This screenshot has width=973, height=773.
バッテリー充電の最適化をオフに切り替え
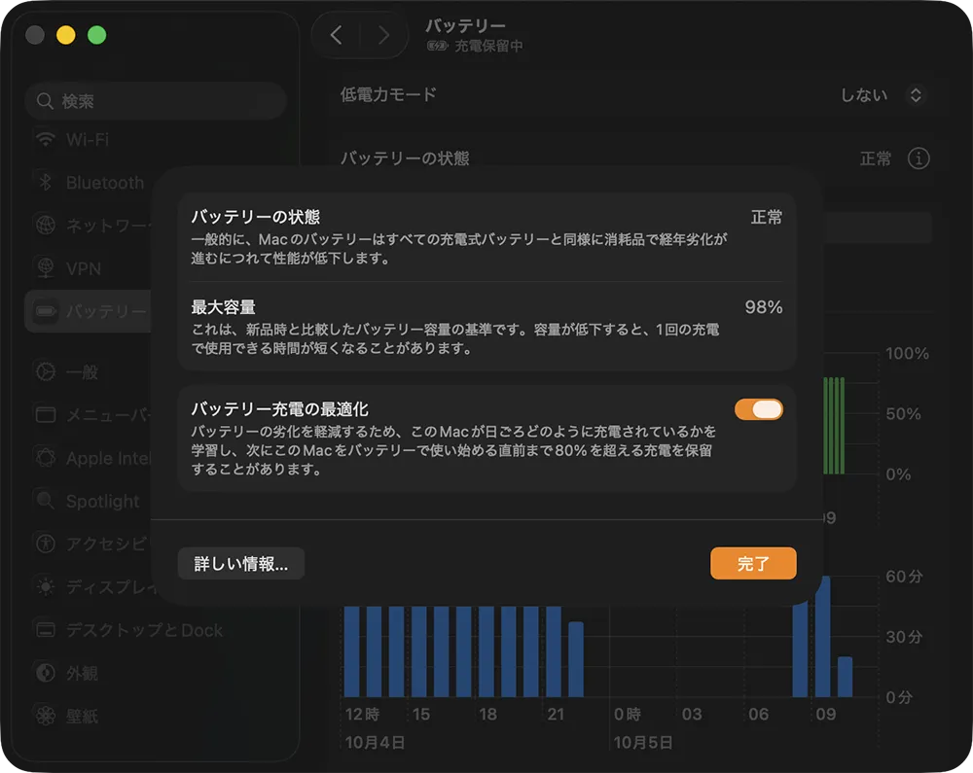[758, 409]
